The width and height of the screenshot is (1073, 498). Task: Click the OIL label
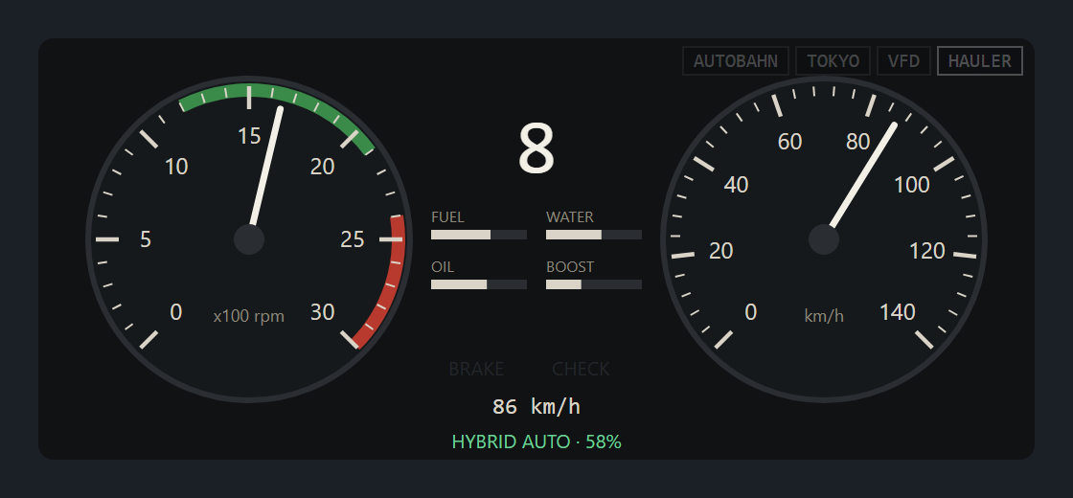(x=443, y=267)
